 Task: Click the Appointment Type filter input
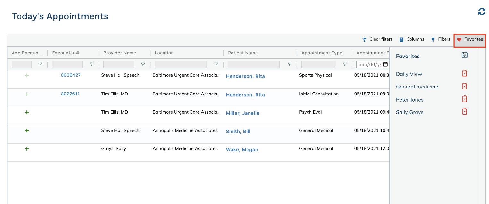click(318, 64)
